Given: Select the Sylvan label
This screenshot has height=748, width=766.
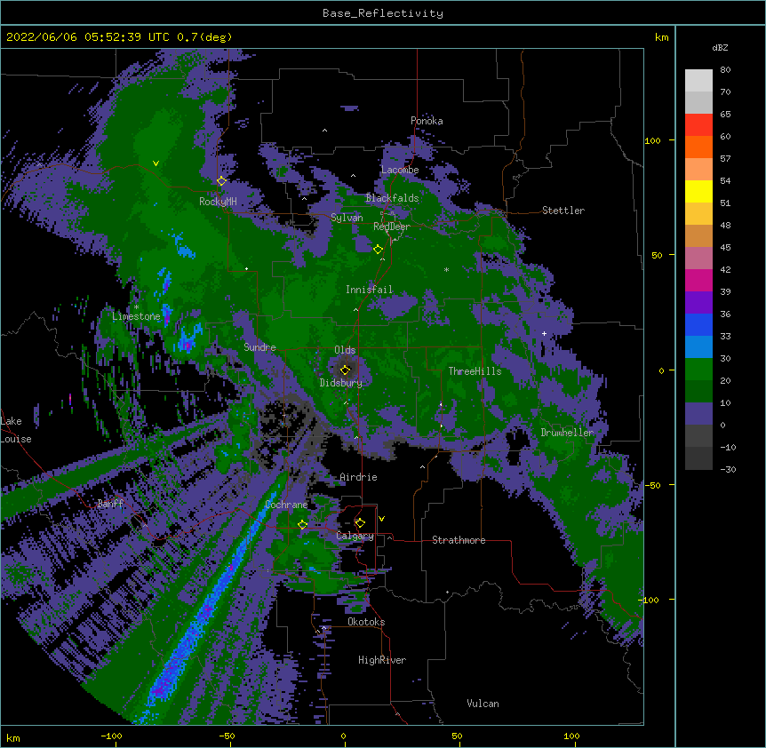Looking at the screenshot, I should pos(347,218).
